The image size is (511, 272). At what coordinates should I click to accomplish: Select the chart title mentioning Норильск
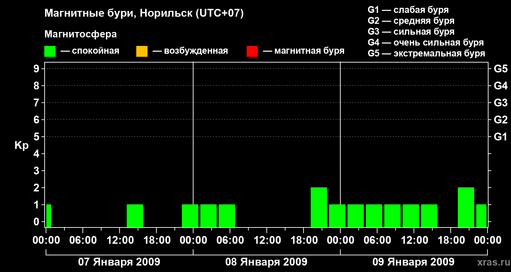[x=144, y=14]
